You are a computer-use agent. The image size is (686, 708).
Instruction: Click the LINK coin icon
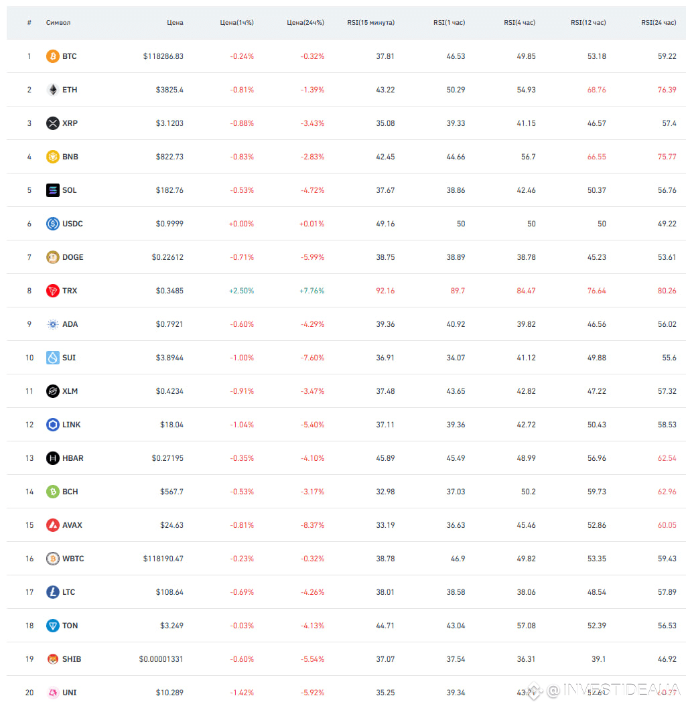coord(53,425)
